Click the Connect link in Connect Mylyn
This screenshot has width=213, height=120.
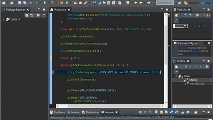pos(183,48)
